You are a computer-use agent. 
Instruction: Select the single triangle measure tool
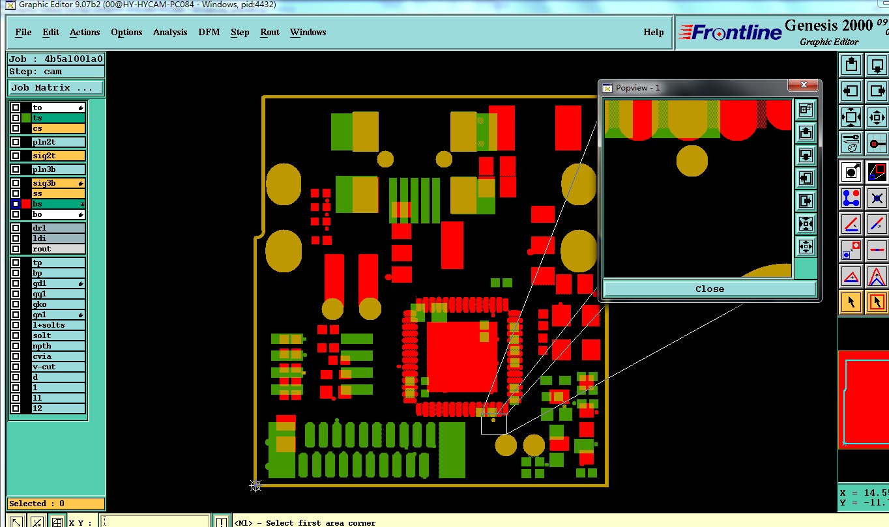[852, 276]
